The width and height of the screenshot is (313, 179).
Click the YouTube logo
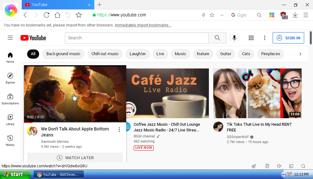(x=33, y=38)
